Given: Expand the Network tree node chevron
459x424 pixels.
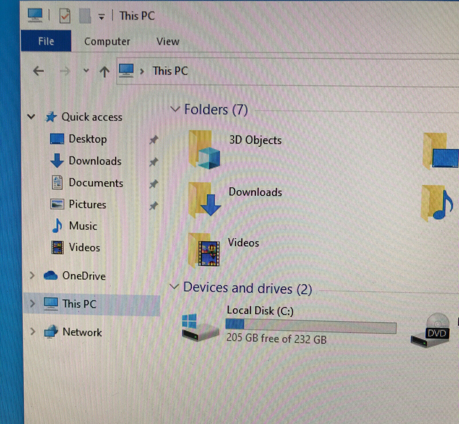Looking at the screenshot, I should pyautogui.click(x=32, y=332).
